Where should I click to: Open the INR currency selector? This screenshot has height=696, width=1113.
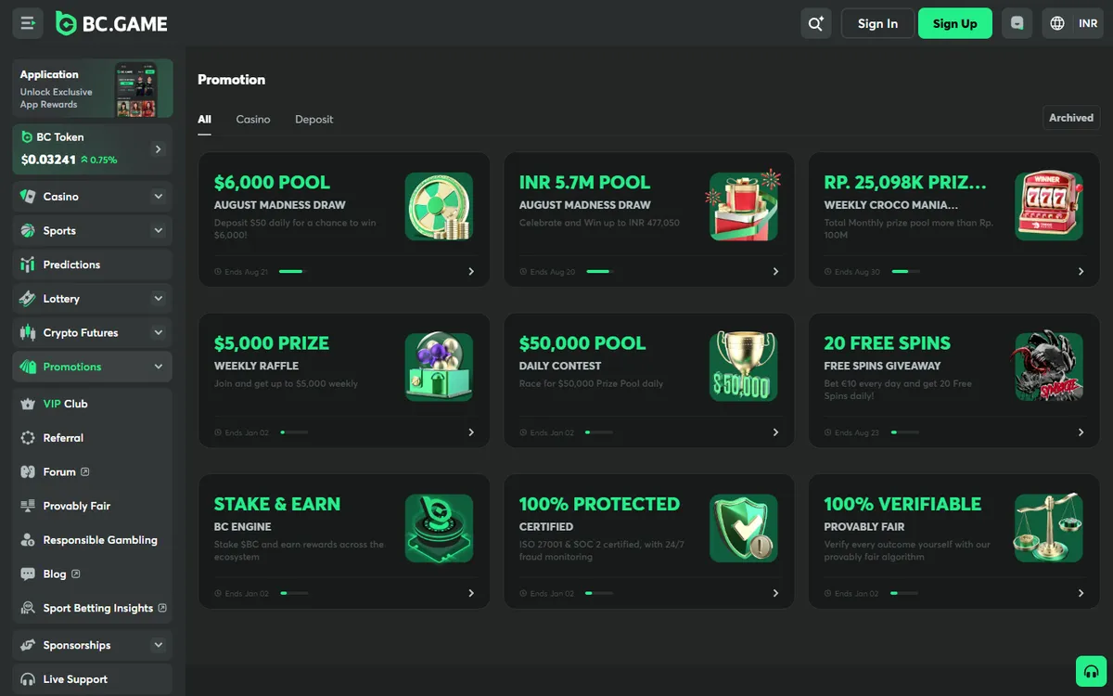tap(1088, 23)
